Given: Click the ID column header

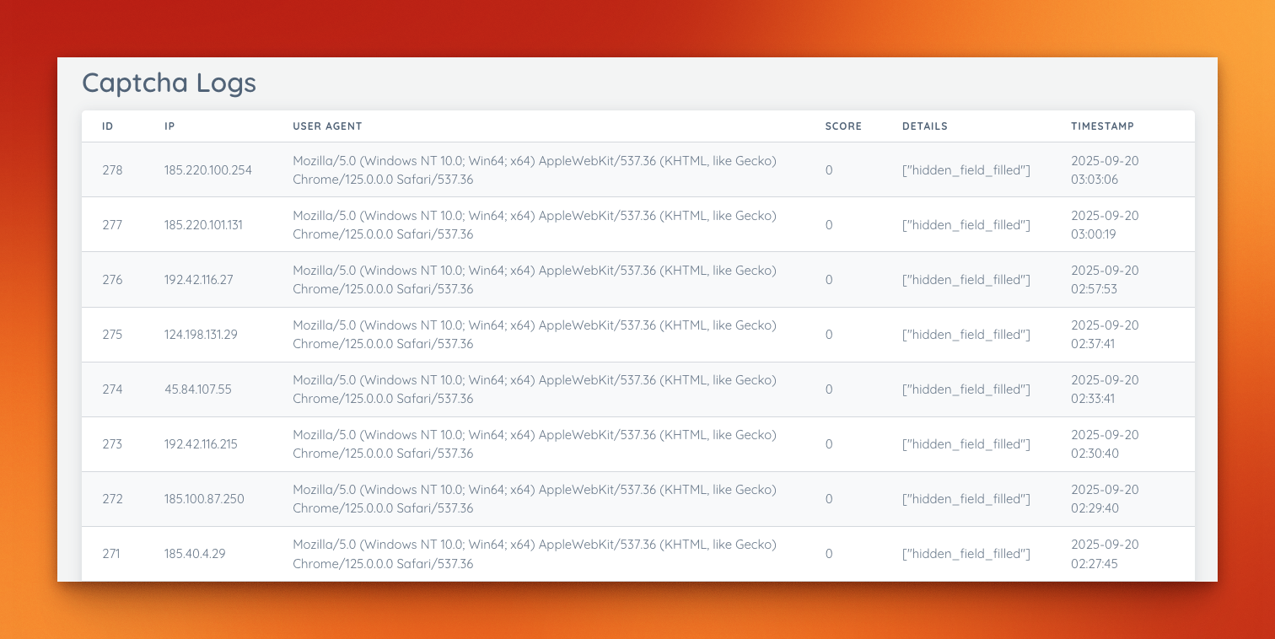Looking at the screenshot, I should (x=108, y=126).
